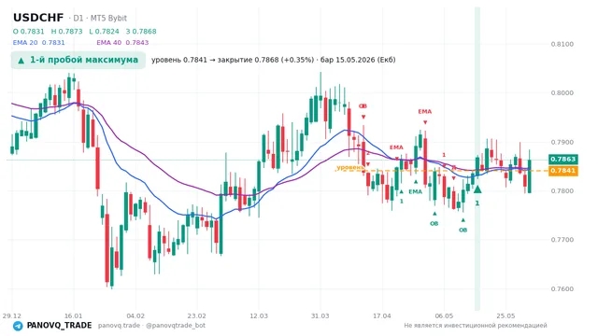Image resolution: width=598 pixels, height=336 pixels.
Task: Click the highlighted vertical breakout bar band
Action: [x=477, y=159]
